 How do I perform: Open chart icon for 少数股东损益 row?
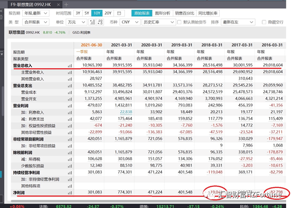point(70,166)
